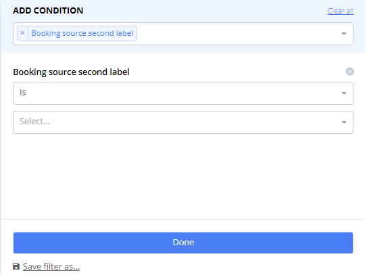Image resolution: width=365 pixels, height=275 pixels.
Task: Click the Booking source second label section title
Action: [x=71, y=72]
